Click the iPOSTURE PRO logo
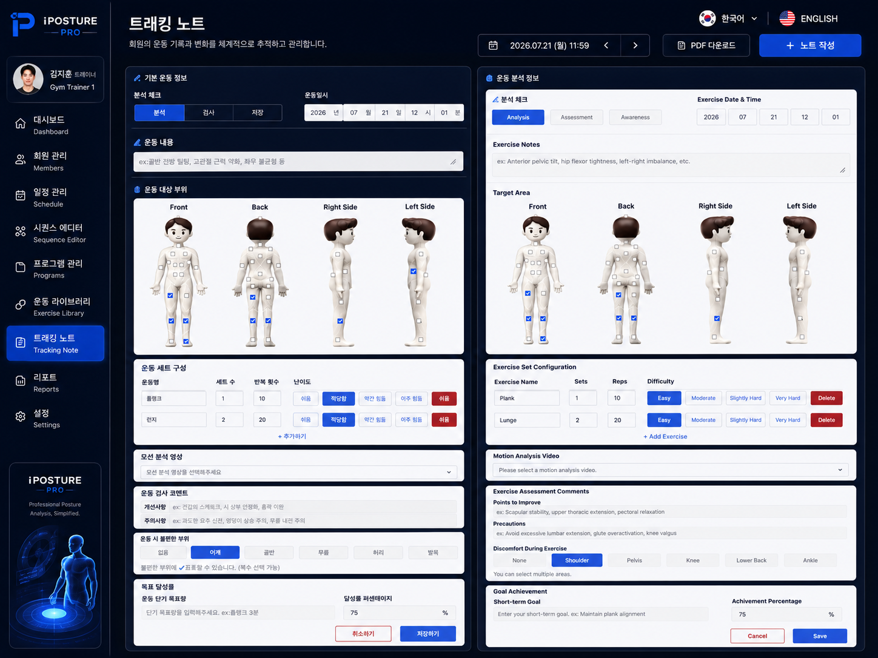Image resolution: width=878 pixels, height=658 pixels. click(x=54, y=25)
